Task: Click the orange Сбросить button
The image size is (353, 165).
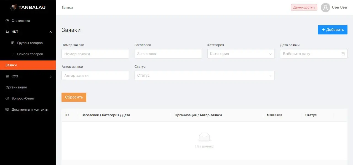Action: (74, 97)
